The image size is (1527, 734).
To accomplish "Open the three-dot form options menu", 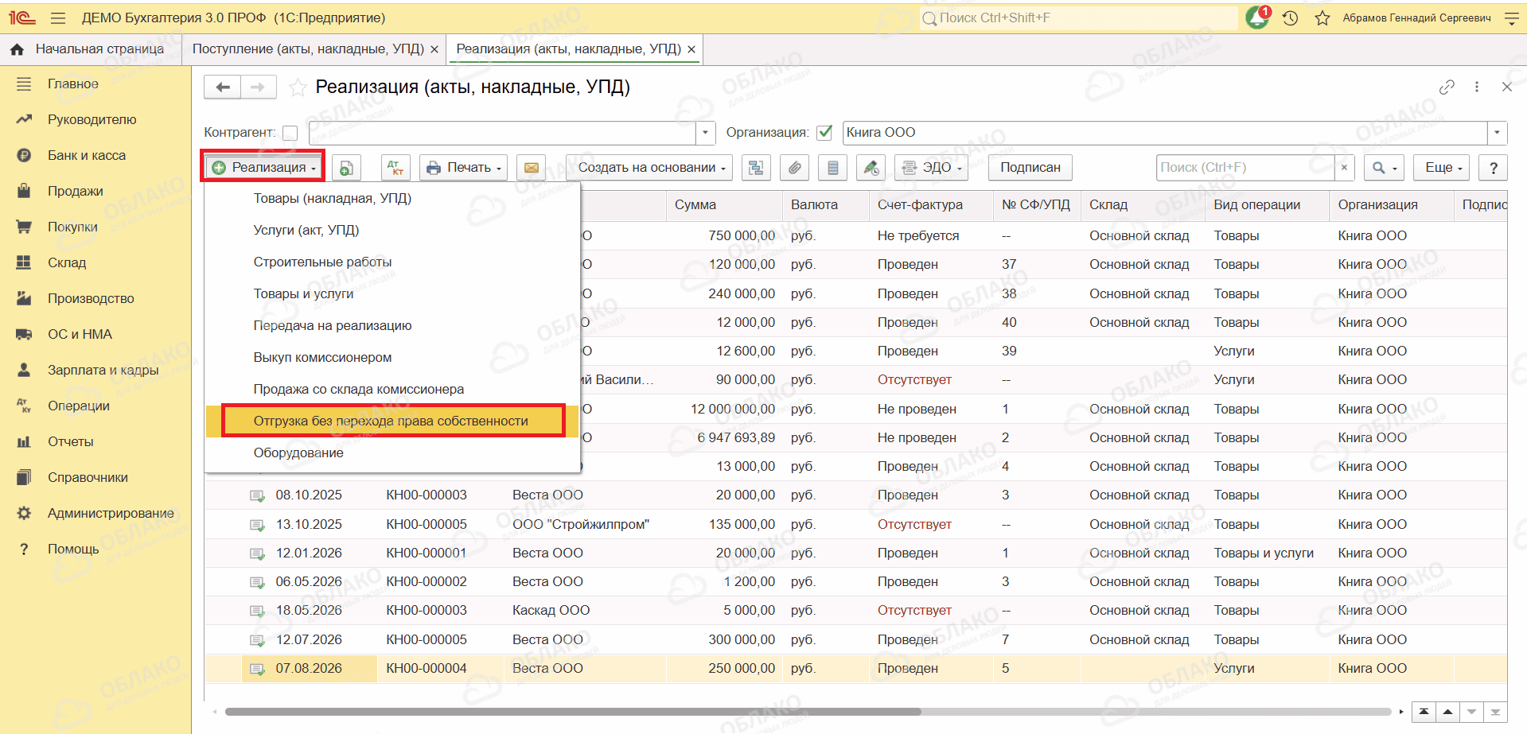I will click(1477, 87).
